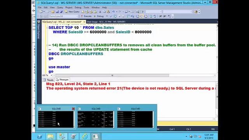
Task: Click the editor scroll right arrow
Action: [x=215, y=75]
